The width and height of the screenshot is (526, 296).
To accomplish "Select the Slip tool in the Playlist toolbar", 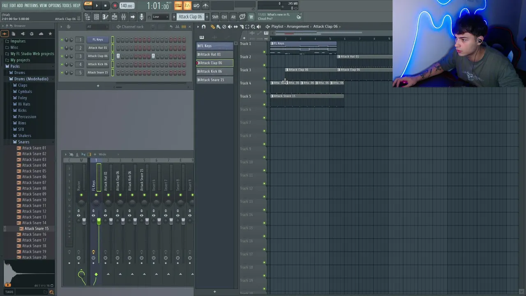I will (235, 26).
